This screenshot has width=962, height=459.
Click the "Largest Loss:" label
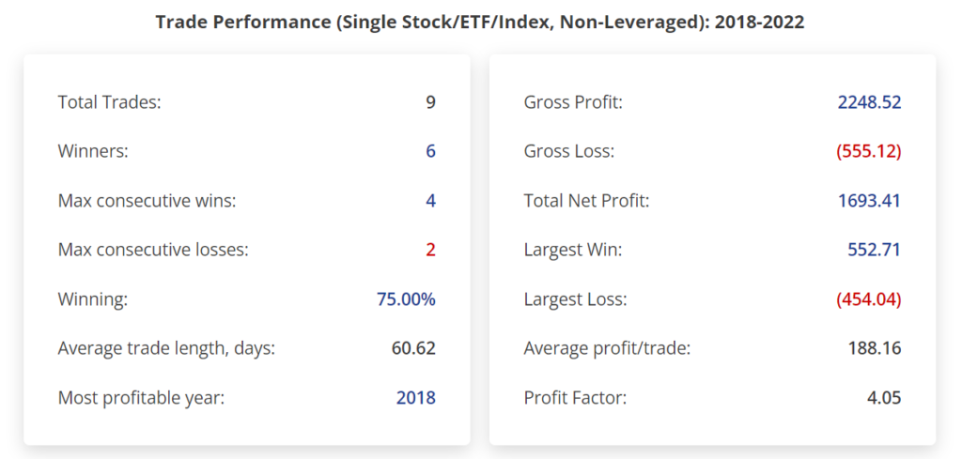[575, 299]
